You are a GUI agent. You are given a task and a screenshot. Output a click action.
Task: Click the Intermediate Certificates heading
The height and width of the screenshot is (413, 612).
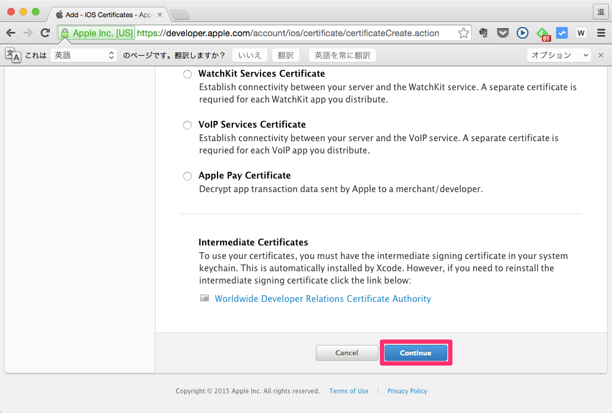[x=253, y=242]
